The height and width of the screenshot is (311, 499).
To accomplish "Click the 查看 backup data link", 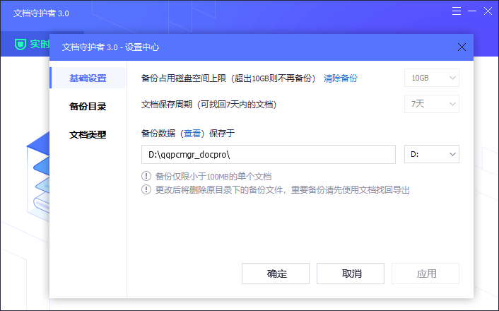I will [192, 133].
